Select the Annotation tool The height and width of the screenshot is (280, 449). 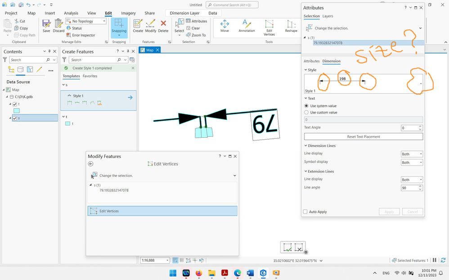pos(247,26)
